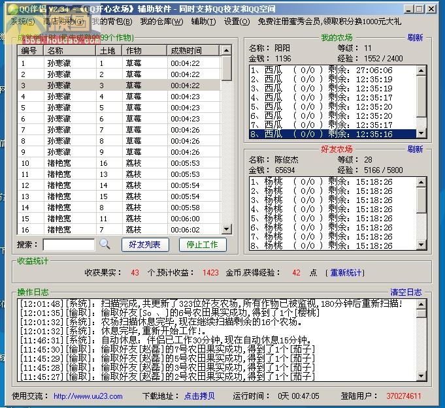Minimize the QQ伴侣 window

point(408,9)
